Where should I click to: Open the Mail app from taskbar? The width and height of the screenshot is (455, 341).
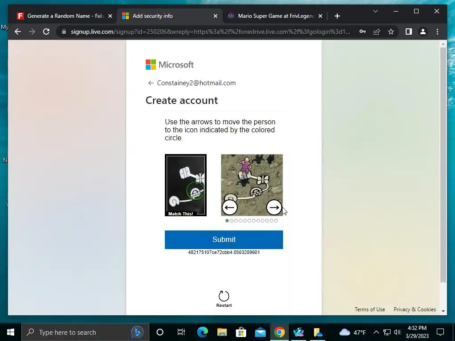coord(260,332)
